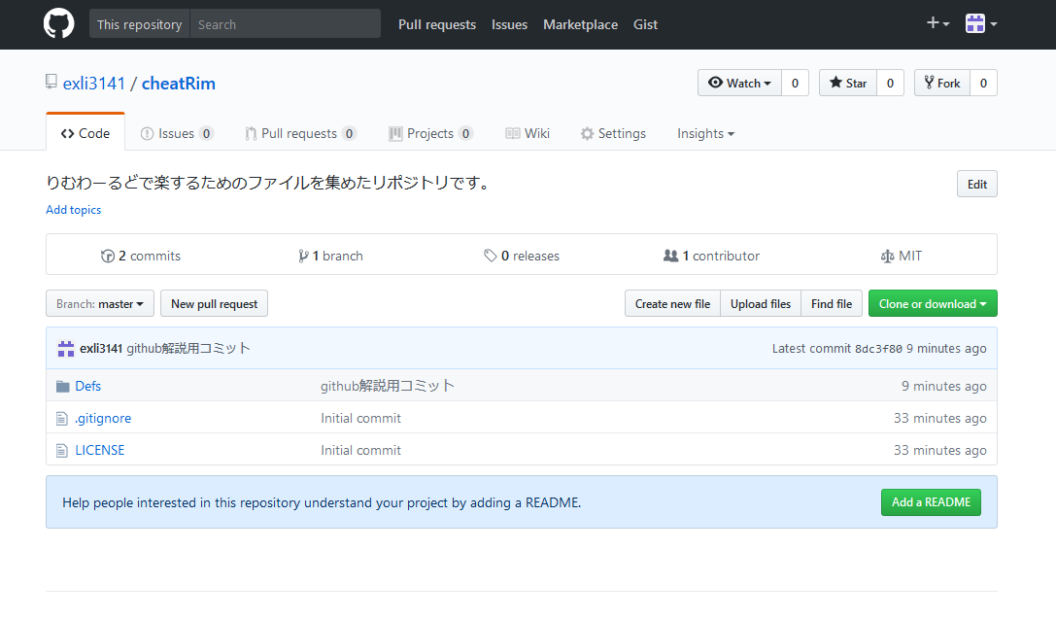Expand the Watch dropdown button

(739, 83)
